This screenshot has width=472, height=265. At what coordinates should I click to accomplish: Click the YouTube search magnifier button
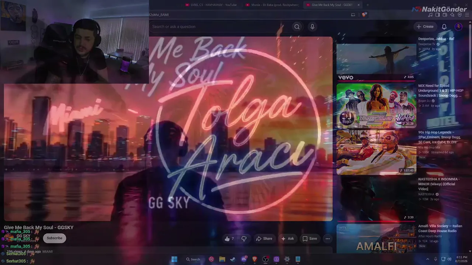tap(297, 26)
